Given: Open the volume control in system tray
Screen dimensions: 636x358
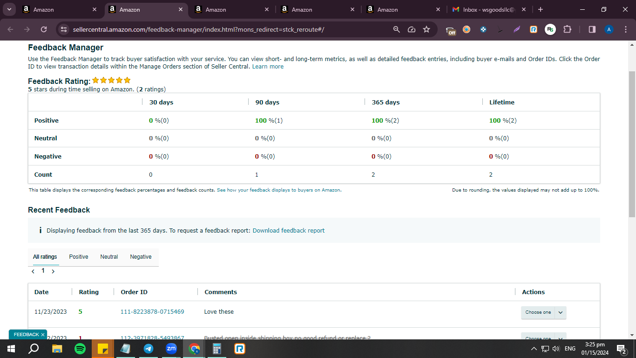Looking at the screenshot, I should tap(556, 349).
